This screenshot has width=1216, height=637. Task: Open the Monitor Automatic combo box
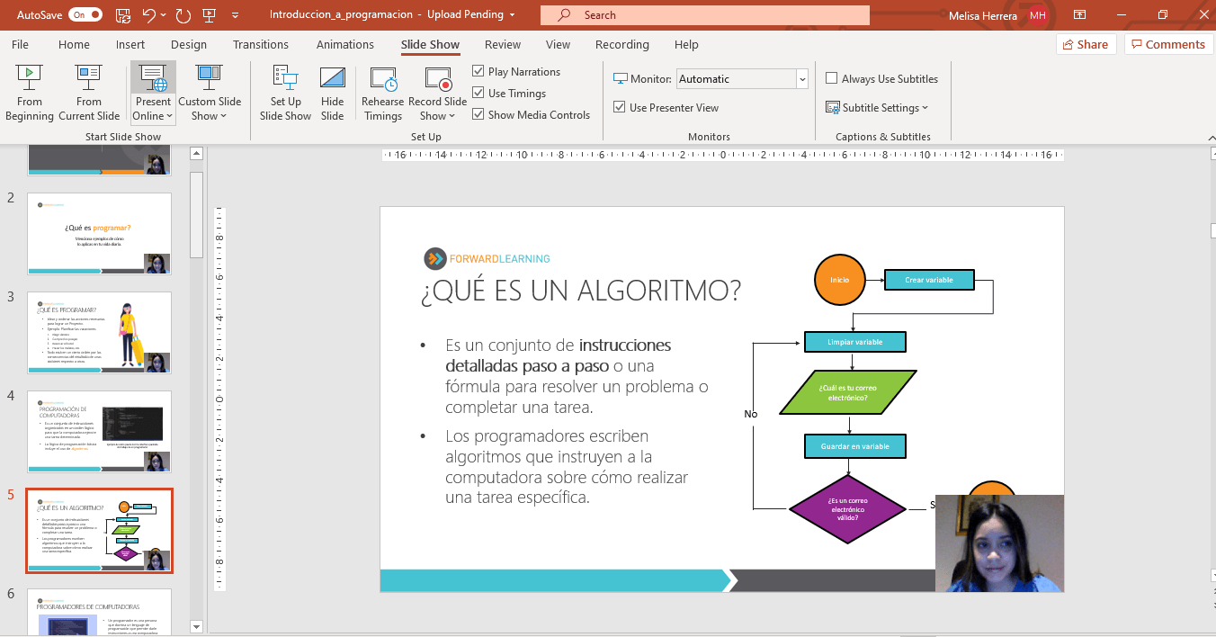coord(742,79)
